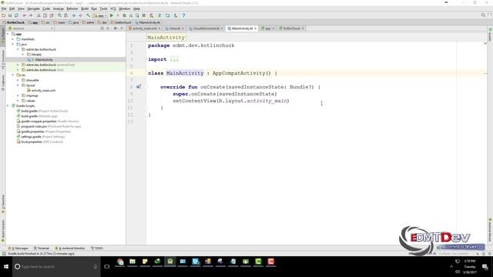
Task: Open the Build menu
Action: [85, 8]
